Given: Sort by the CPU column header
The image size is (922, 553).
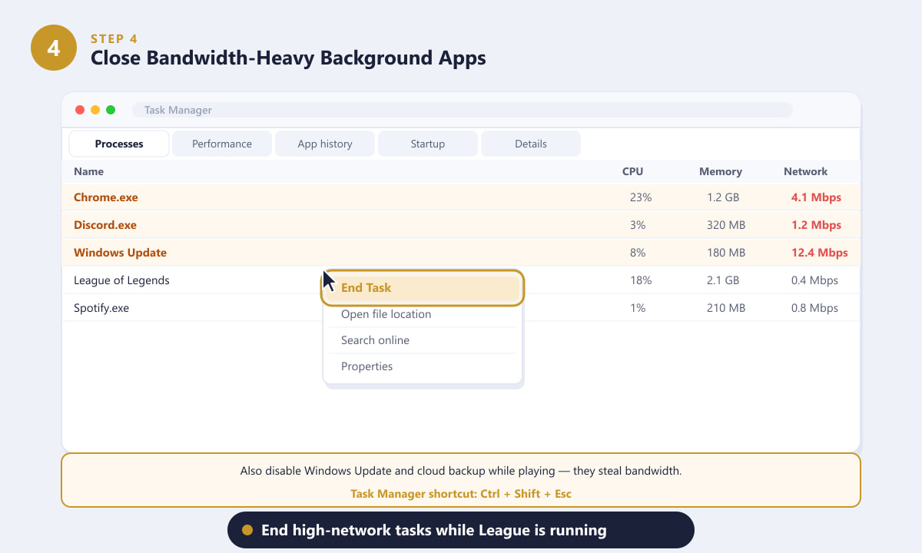Looking at the screenshot, I should [633, 171].
